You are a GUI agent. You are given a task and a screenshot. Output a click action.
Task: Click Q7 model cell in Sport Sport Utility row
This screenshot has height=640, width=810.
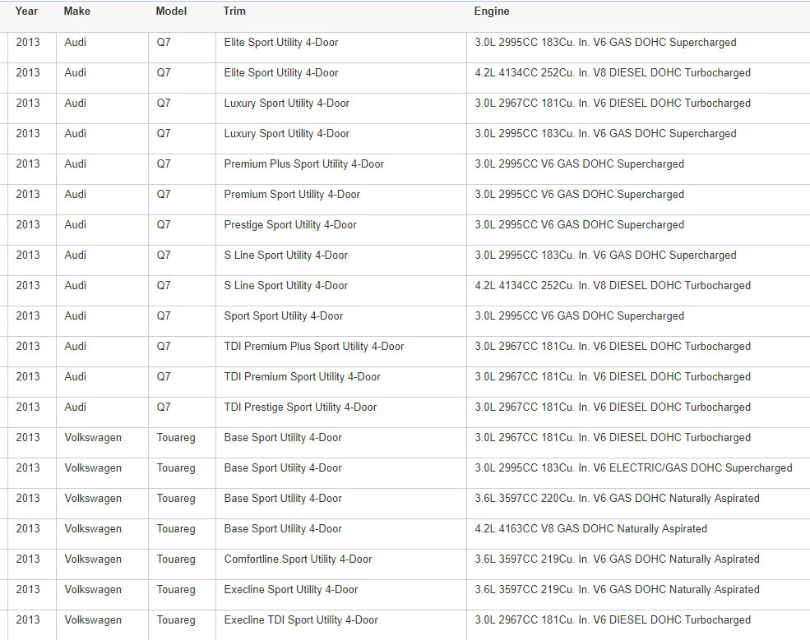(182, 321)
